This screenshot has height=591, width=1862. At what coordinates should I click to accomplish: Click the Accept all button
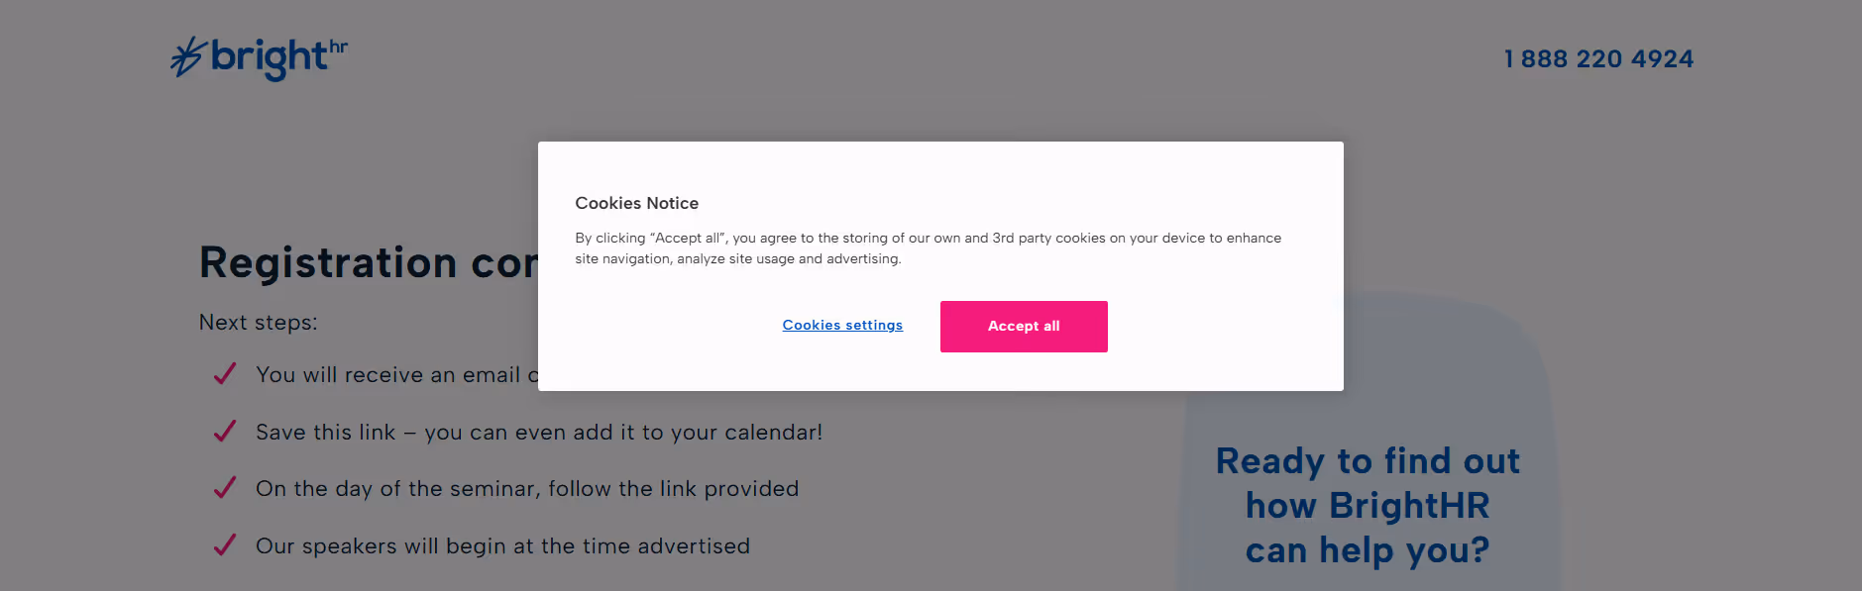pyautogui.click(x=1024, y=327)
